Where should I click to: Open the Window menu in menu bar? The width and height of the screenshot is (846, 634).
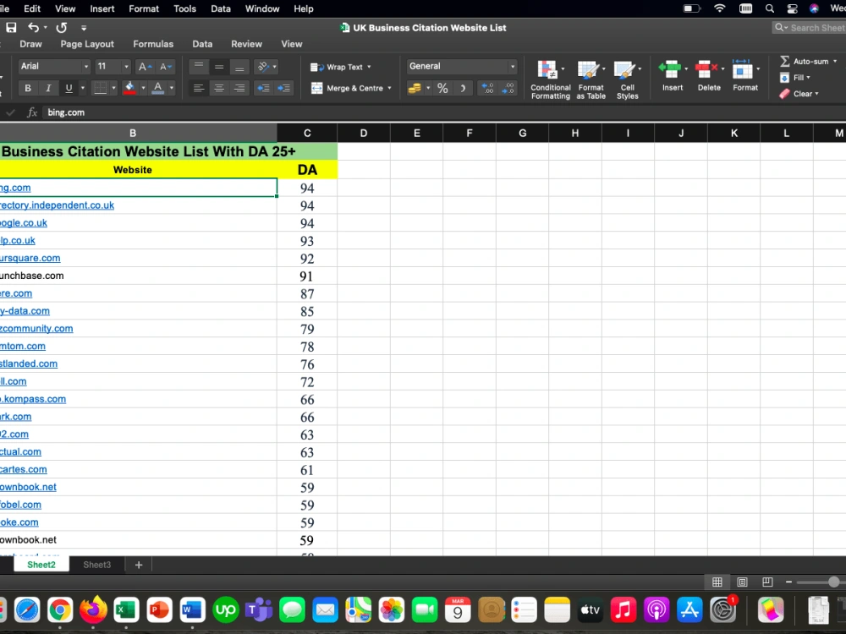point(262,8)
